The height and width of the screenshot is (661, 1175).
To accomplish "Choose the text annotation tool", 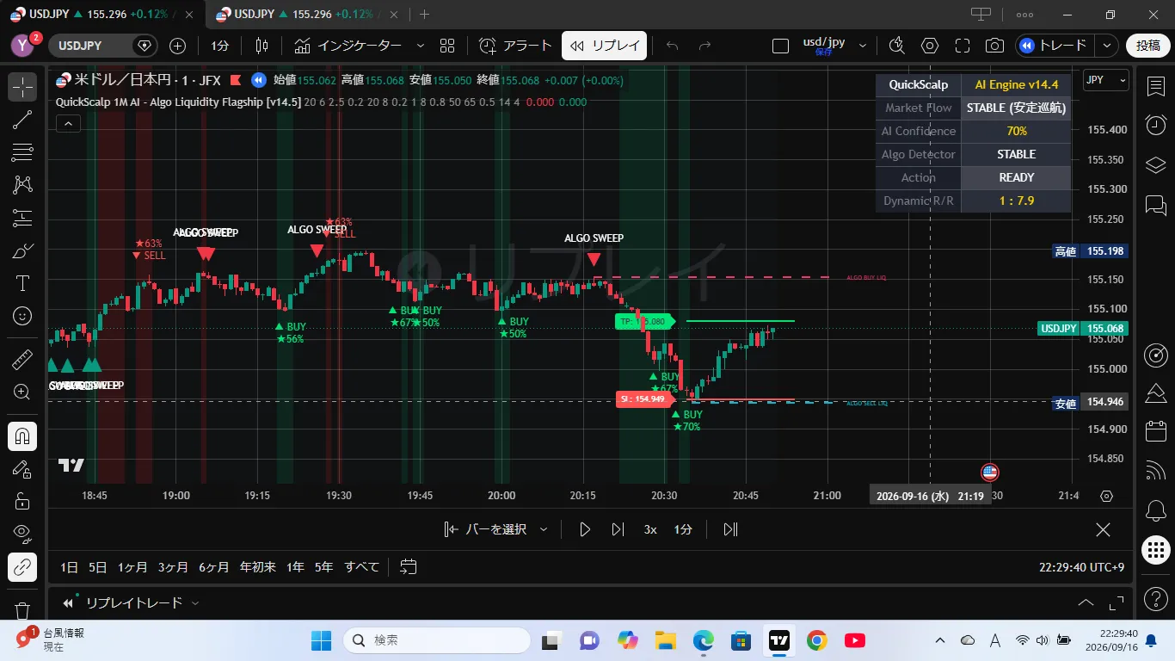I will point(22,283).
